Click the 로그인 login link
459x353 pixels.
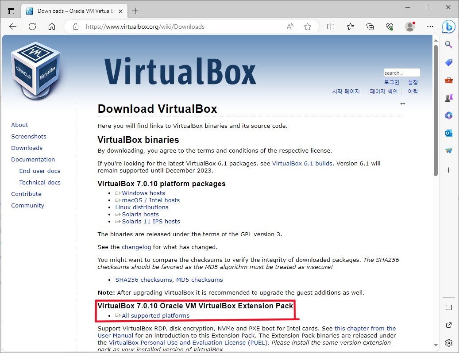pyautogui.click(x=391, y=82)
